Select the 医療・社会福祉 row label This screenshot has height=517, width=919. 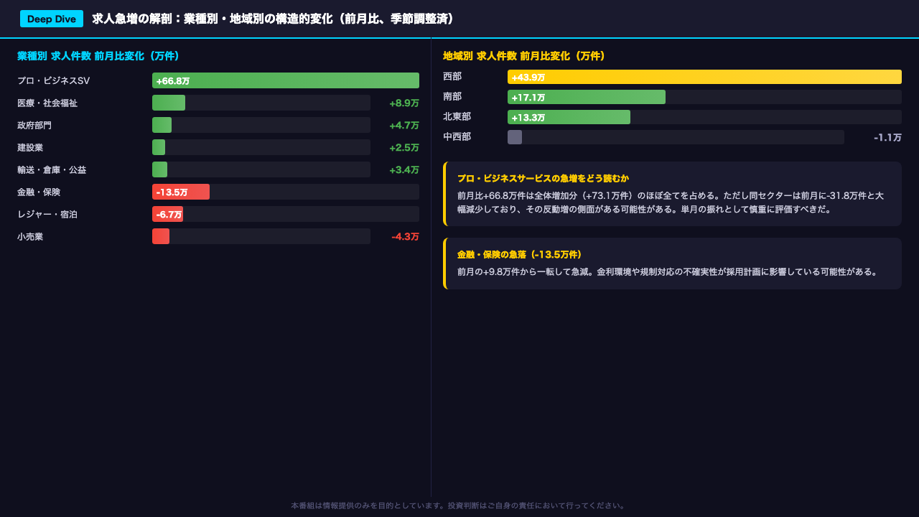pos(47,103)
